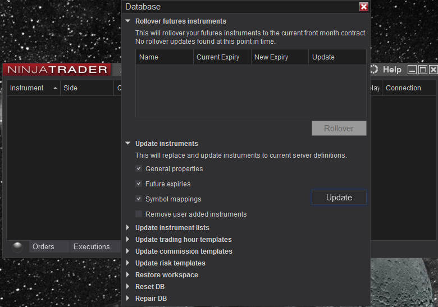Expand Repair DB section
Screen dimensions: 438x307
coord(127,298)
